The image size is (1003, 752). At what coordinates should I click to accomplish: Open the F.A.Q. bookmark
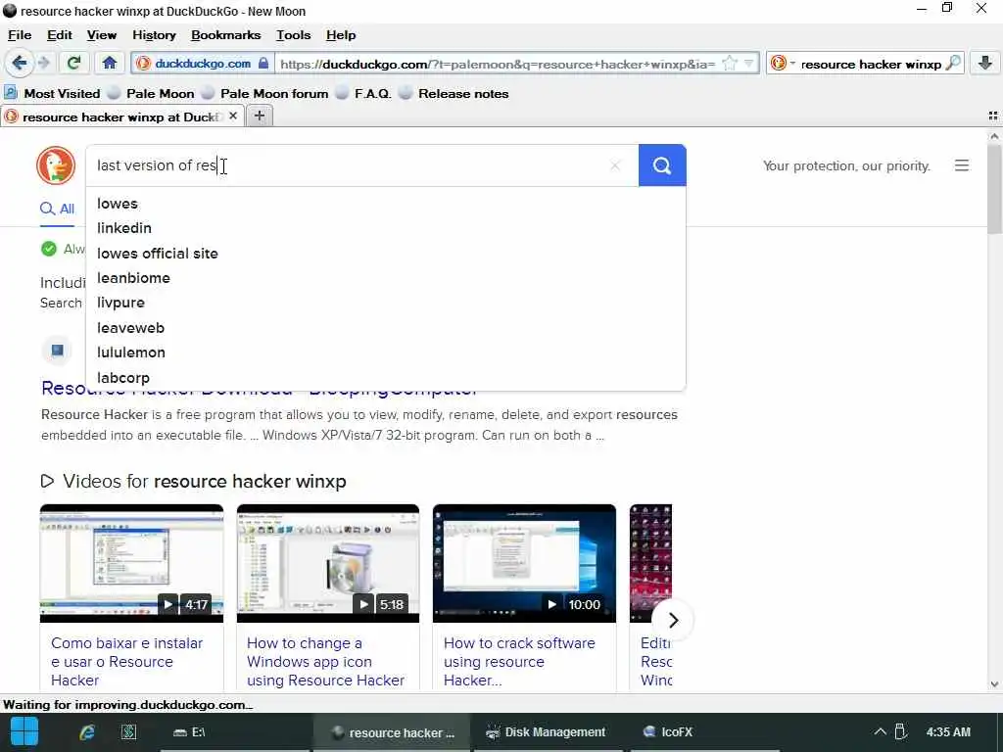[x=363, y=93]
